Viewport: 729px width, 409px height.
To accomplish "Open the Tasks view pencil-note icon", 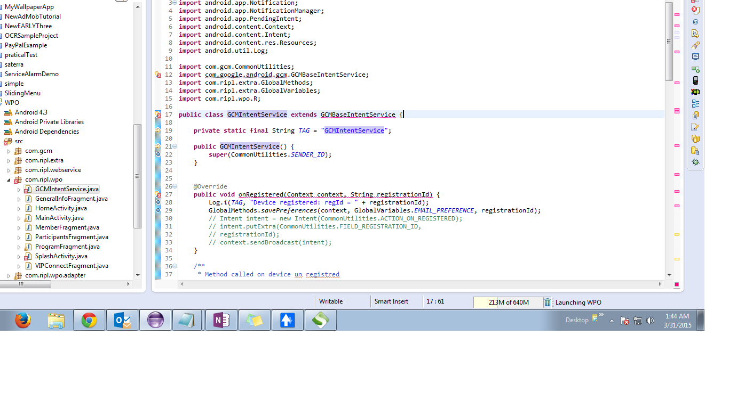I will (695, 127).
